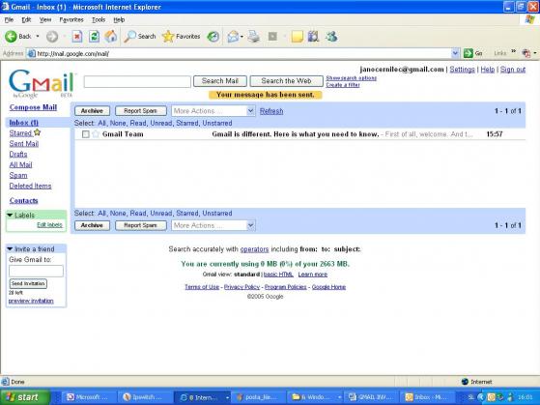Image resolution: width=540 pixels, height=405 pixels.
Task: Click the green Go arrow icon
Action: click(468, 53)
